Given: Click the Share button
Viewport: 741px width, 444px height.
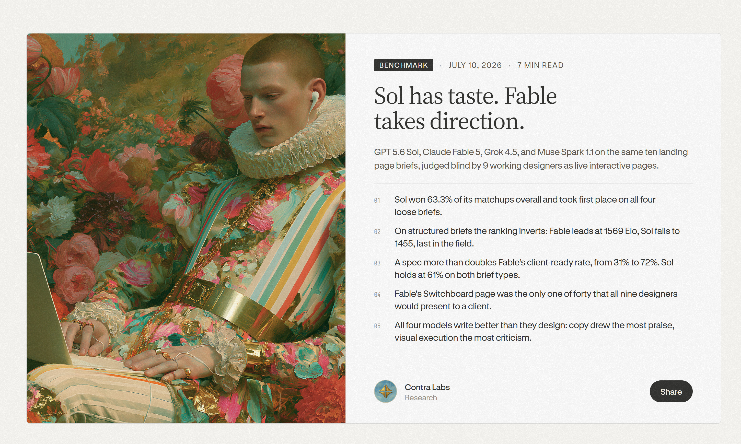Looking at the screenshot, I should point(671,391).
